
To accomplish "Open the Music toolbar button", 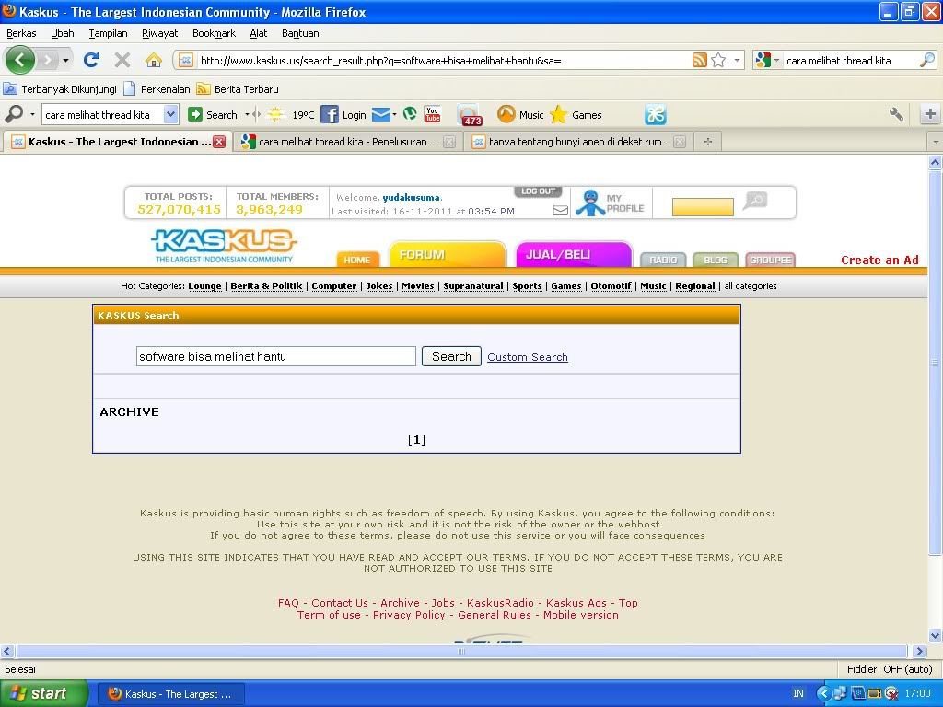I will click(520, 114).
